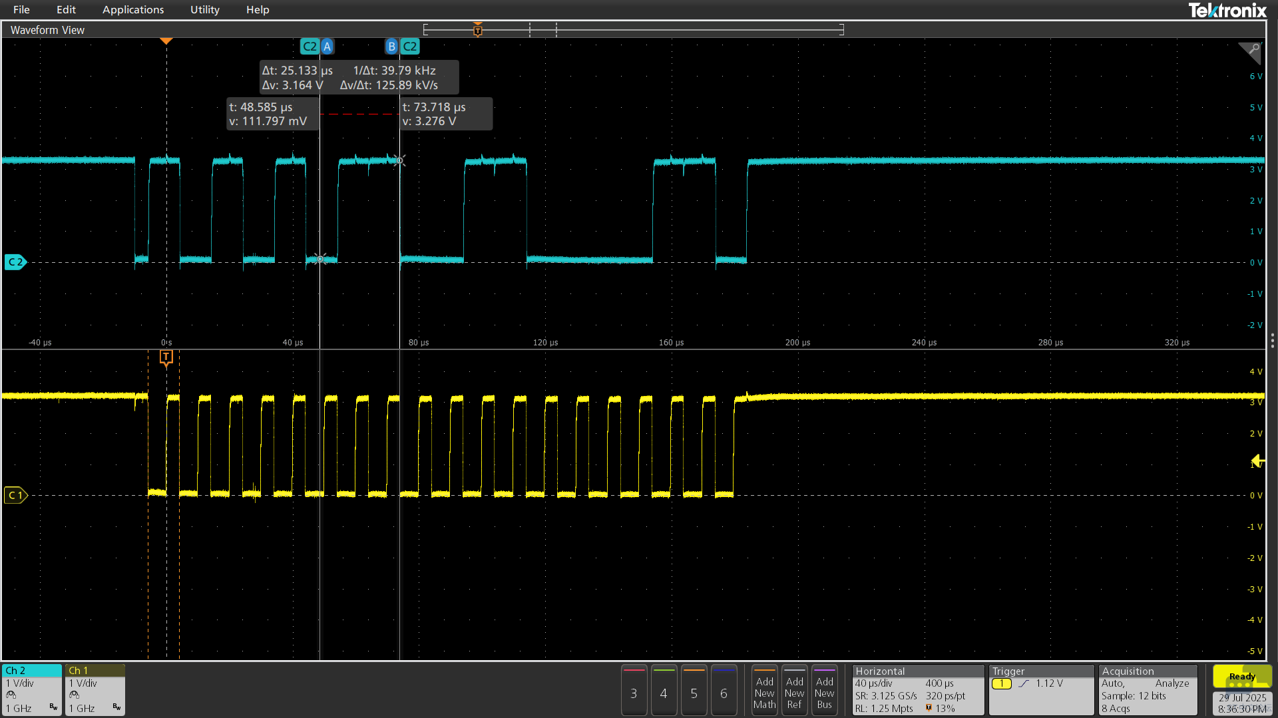Open the Applications menu
The height and width of the screenshot is (718, 1278).
point(133,9)
